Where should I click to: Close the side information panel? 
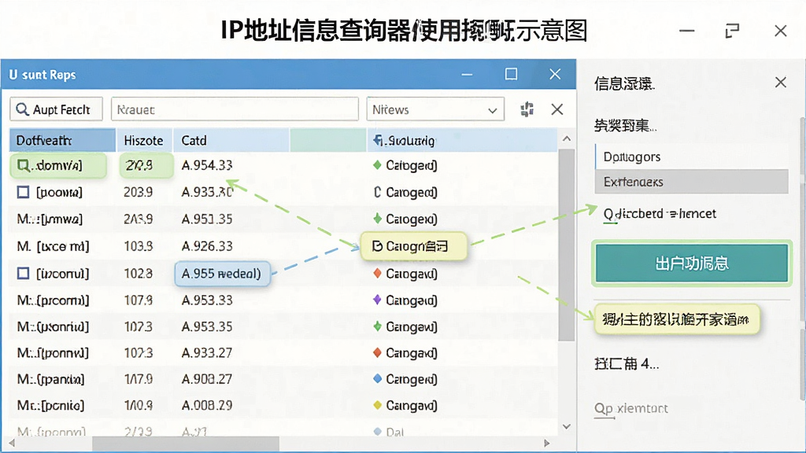(x=780, y=82)
